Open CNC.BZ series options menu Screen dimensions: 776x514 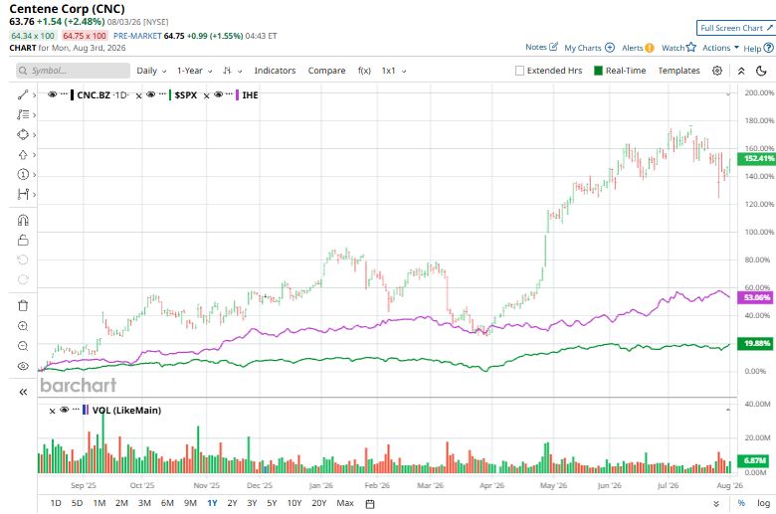click(64, 94)
